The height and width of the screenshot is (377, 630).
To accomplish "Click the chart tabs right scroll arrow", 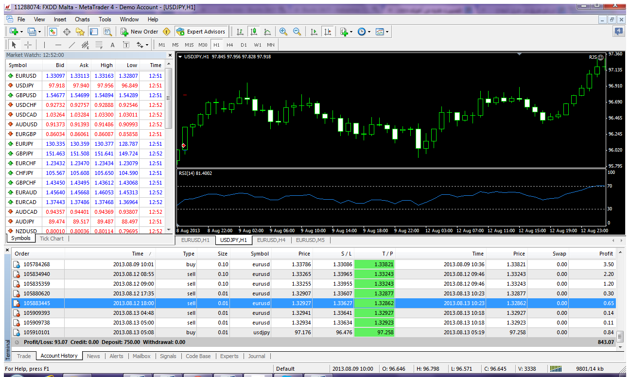I will (x=621, y=240).
